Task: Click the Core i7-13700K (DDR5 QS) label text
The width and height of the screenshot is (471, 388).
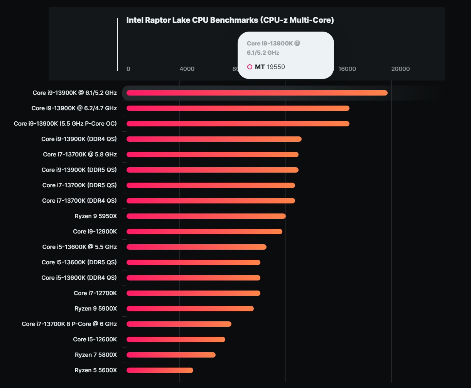Action: (79, 185)
